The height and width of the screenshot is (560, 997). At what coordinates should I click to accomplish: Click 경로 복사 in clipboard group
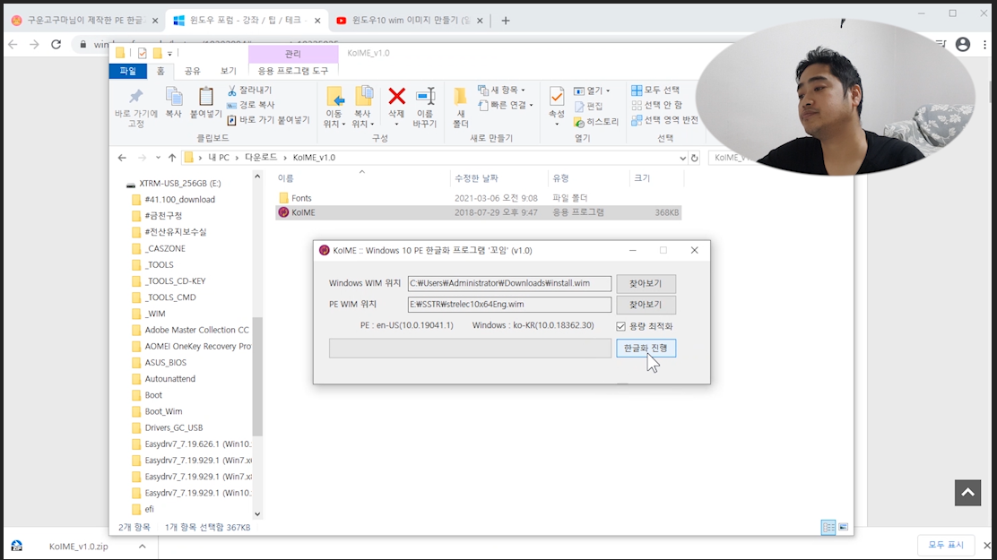[x=251, y=105]
